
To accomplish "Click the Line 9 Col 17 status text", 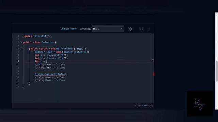I will coord(144,105).
